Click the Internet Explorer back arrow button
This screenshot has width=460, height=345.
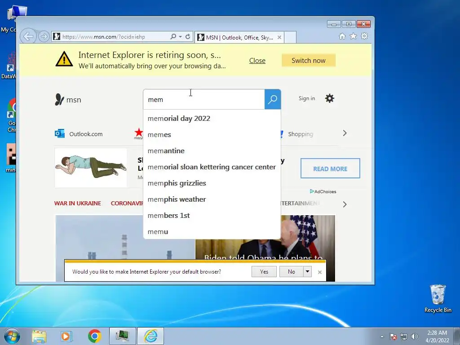(28, 37)
